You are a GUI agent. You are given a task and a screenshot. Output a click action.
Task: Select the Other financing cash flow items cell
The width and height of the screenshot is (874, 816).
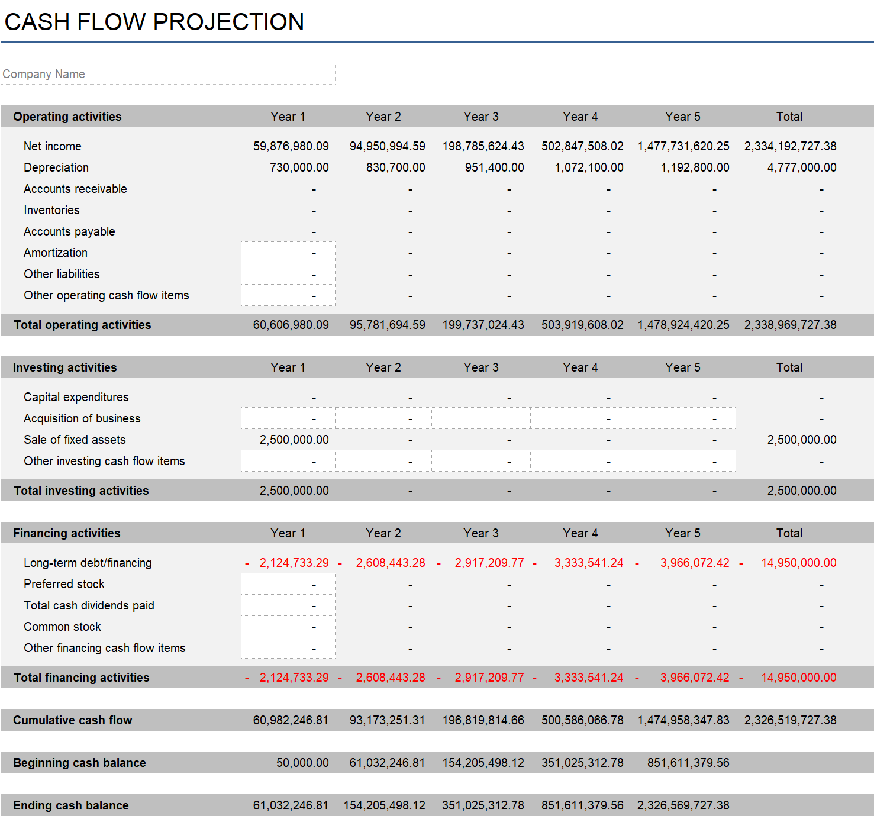288,647
